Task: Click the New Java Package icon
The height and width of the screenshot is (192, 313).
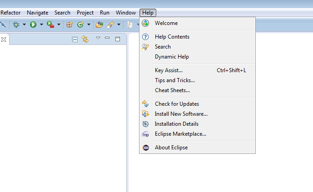Action: point(70,25)
